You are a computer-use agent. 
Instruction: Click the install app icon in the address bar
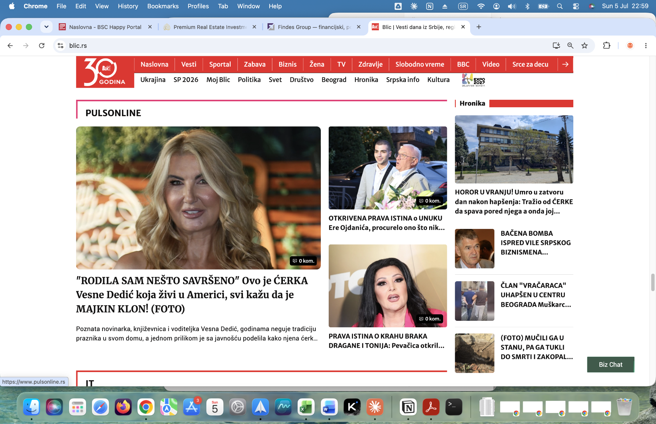pyautogui.click(x=556, y=45)
